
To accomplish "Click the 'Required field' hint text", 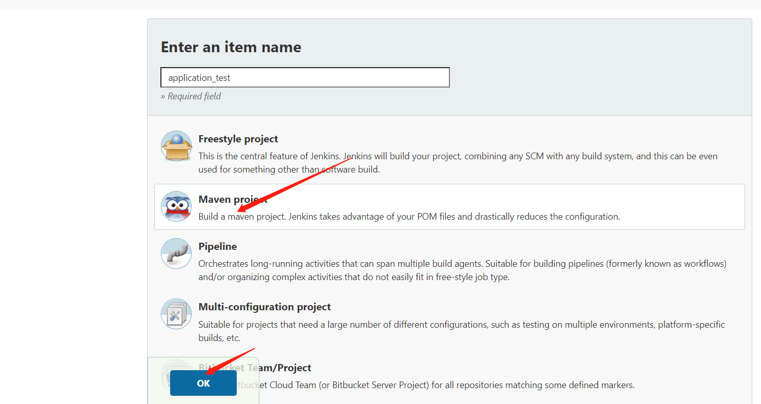I will point(191,96).
